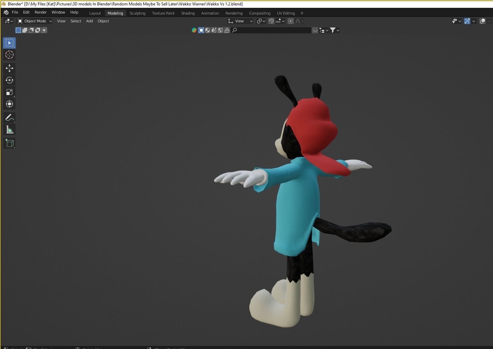This screenshot has height=349, width=493.
Task: Open the viewport Select menu
Action: tap(76, 21)
